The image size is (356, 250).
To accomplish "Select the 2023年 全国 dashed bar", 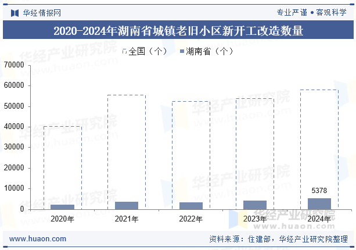I will 255,154.
